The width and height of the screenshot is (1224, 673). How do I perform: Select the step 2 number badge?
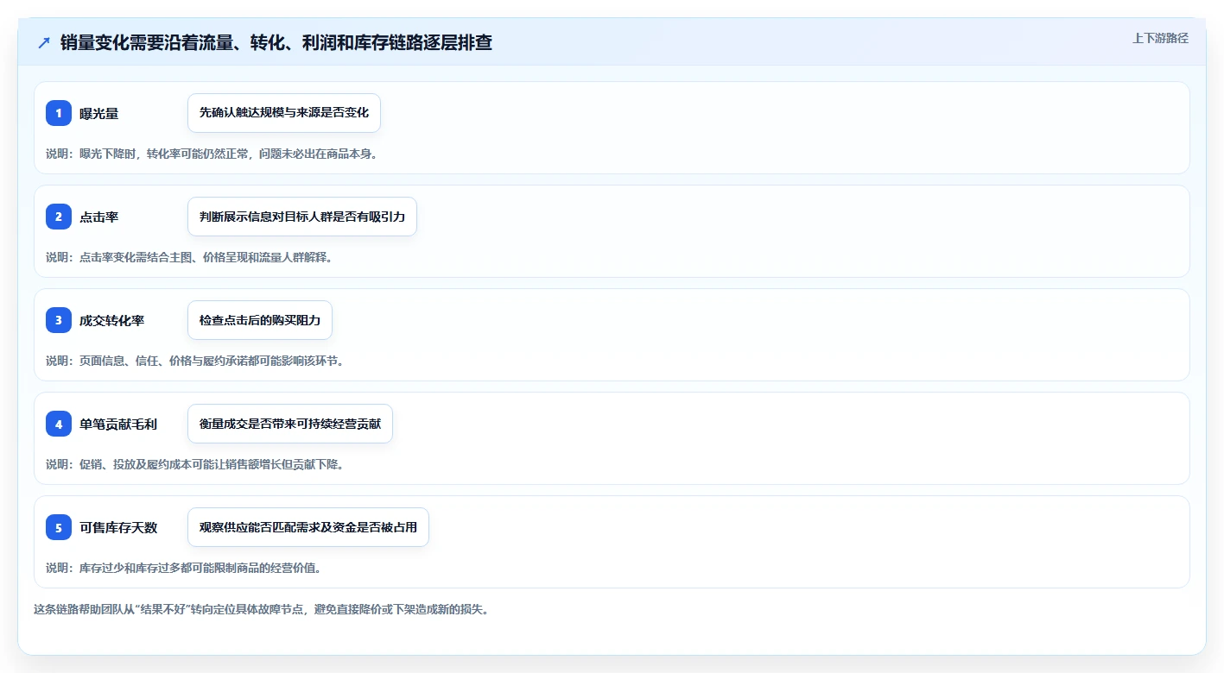click(x=59, y=217)
